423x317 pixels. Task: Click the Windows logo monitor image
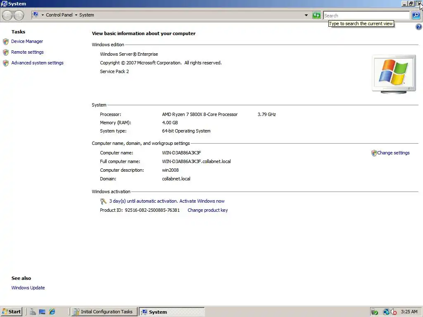click(x=394, y=74)
